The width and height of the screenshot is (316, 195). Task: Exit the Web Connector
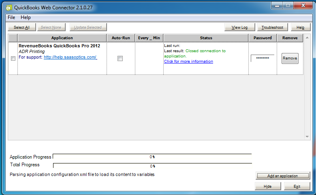(297, 187)
